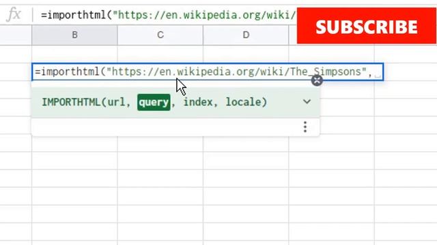Viewport: 437px width, 245px height.
Task: Select column C header
Action: (160, 35)
